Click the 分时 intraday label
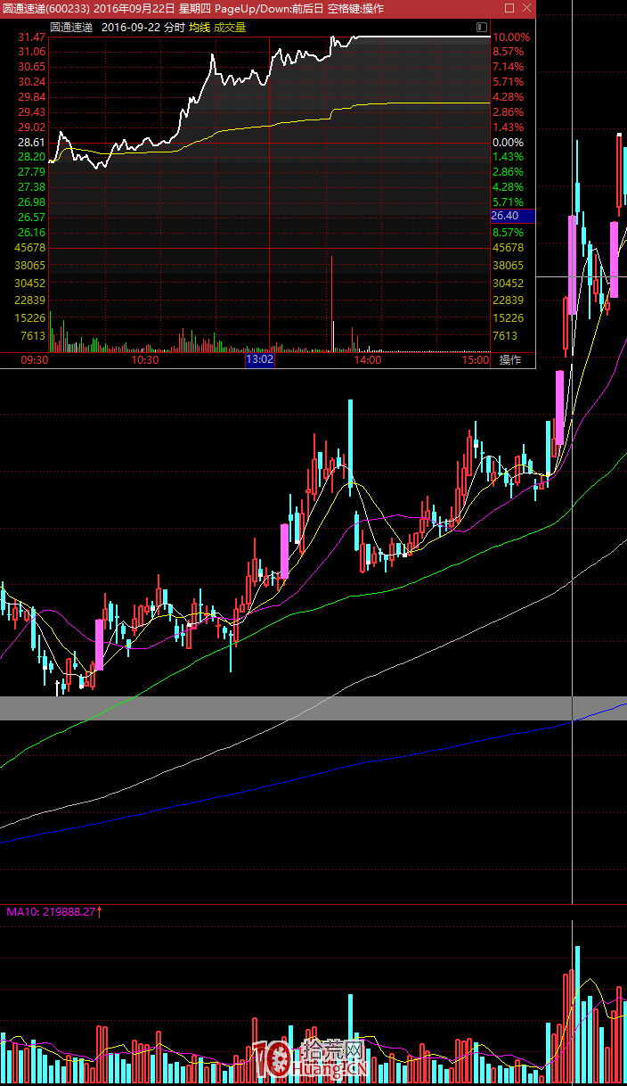 pyautogui.click(x=174, y=28)
